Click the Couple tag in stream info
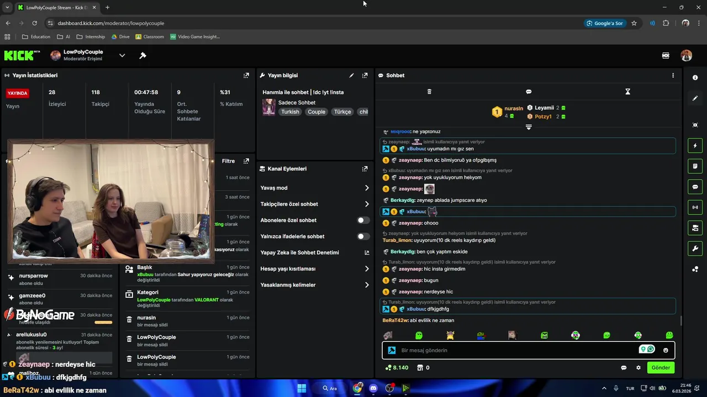 click(x=316, y=112)
